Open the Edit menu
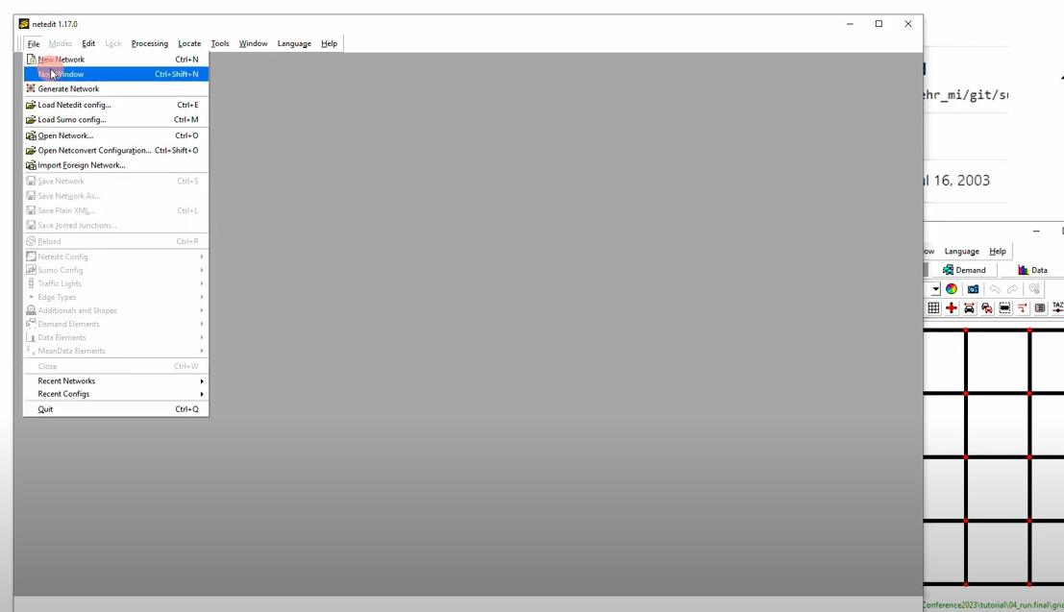Viewport: 1064px width, 612px height. click(88, 43)
